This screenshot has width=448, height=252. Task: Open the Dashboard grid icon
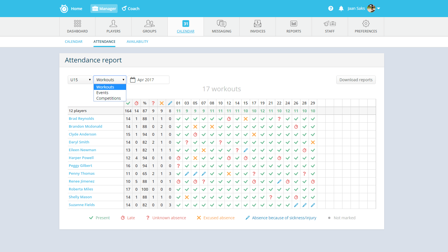coord(77,24)
